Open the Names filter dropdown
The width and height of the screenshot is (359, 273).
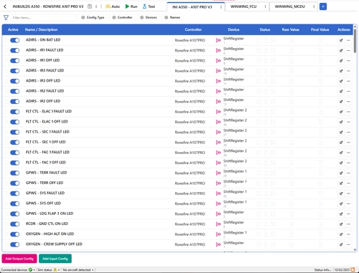(x=172, y=17)
